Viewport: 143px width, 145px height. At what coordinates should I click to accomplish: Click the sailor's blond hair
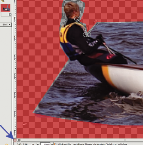tap(71, 9)
